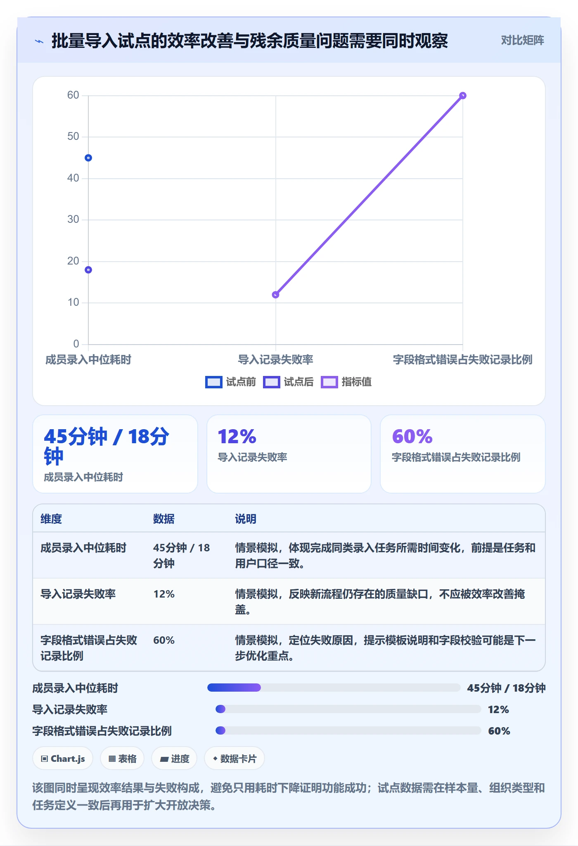
Task: Click x-axis label 导入记录失败率 on chart
Action: point(275,360)
